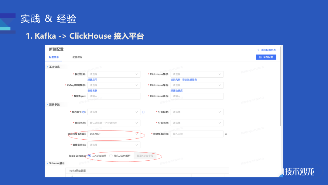The width and height of the screenshot is (328, 185).
Task: Click the back chevron icon near 返回配置列表
Action: 258,50
